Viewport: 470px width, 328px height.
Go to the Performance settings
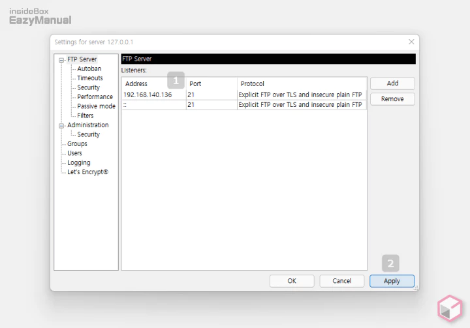click(95, 97)
